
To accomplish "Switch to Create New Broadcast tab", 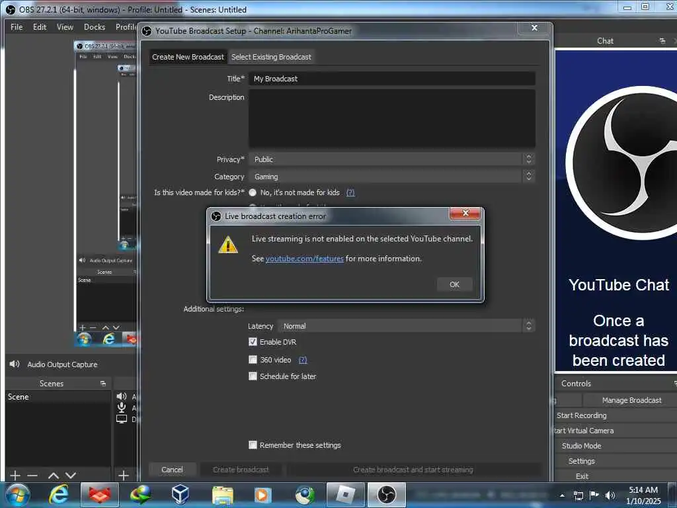I will point(188,57).
